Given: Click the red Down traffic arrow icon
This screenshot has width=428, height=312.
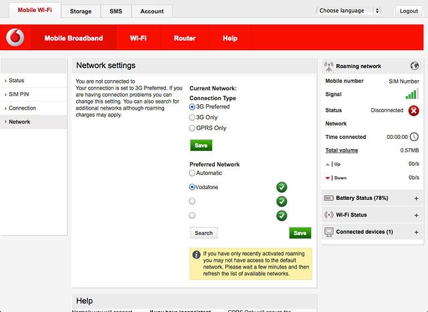Looking at the screenshot, I should click(328, 178).
